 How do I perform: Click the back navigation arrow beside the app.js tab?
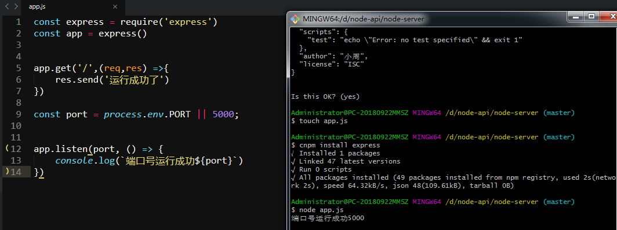pyautogui.click(x=7, y=6)
